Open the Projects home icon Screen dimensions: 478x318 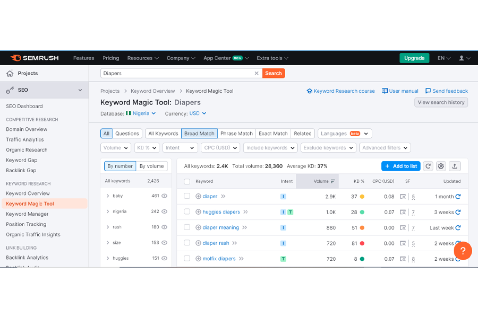(x=10, y=73)
